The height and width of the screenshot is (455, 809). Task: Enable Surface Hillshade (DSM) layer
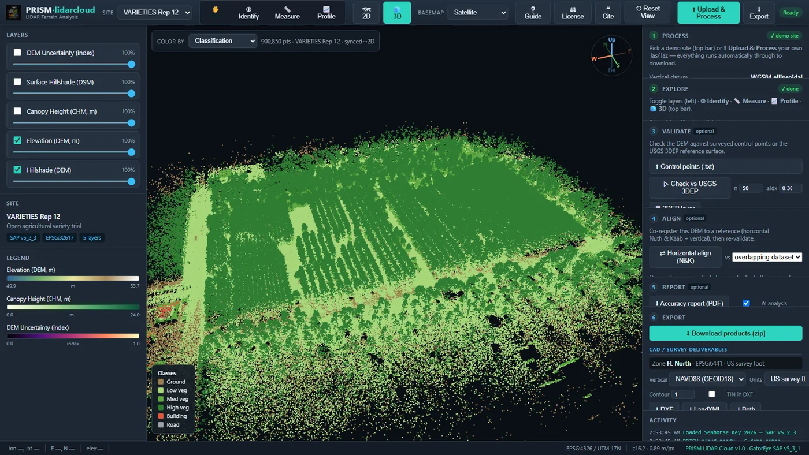click(17, 82)
